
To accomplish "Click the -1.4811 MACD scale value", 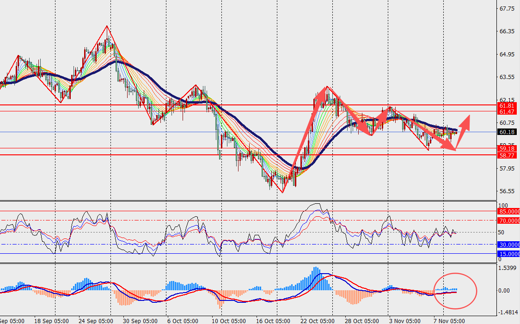I will (x=508, y=312).
